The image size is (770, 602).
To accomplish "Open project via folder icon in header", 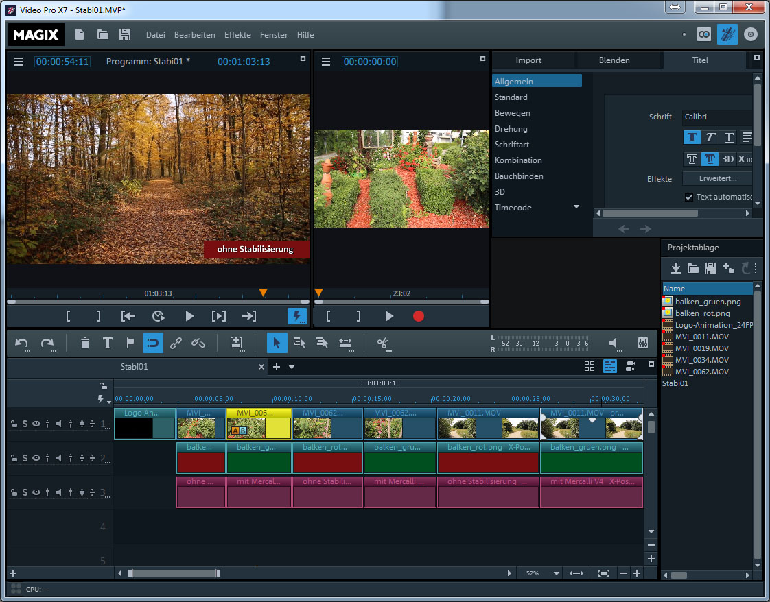I will coord(103,34).
